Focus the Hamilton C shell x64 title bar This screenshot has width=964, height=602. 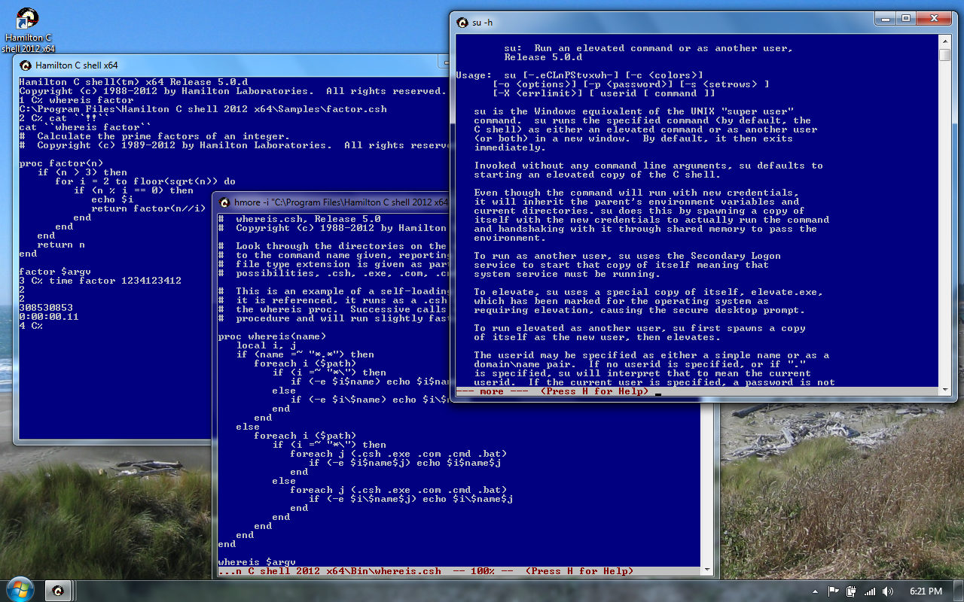click(226, 65)
